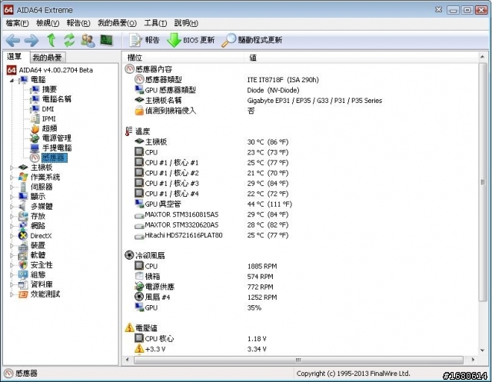Click the green monitor graph toolbar icon

click(x=106, y=40)
